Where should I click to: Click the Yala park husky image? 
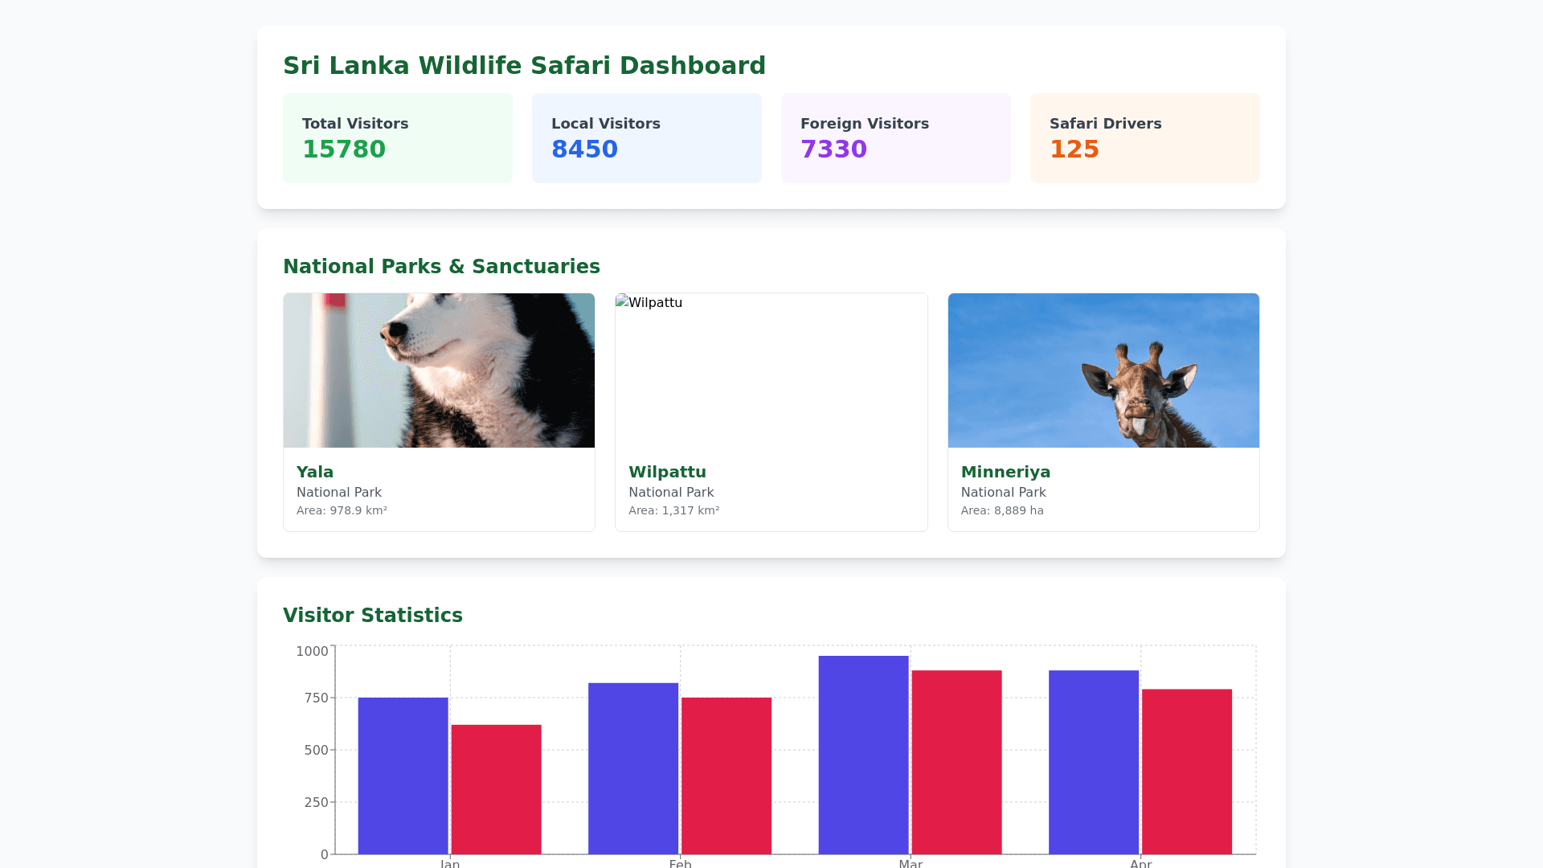tap(439, 371)
